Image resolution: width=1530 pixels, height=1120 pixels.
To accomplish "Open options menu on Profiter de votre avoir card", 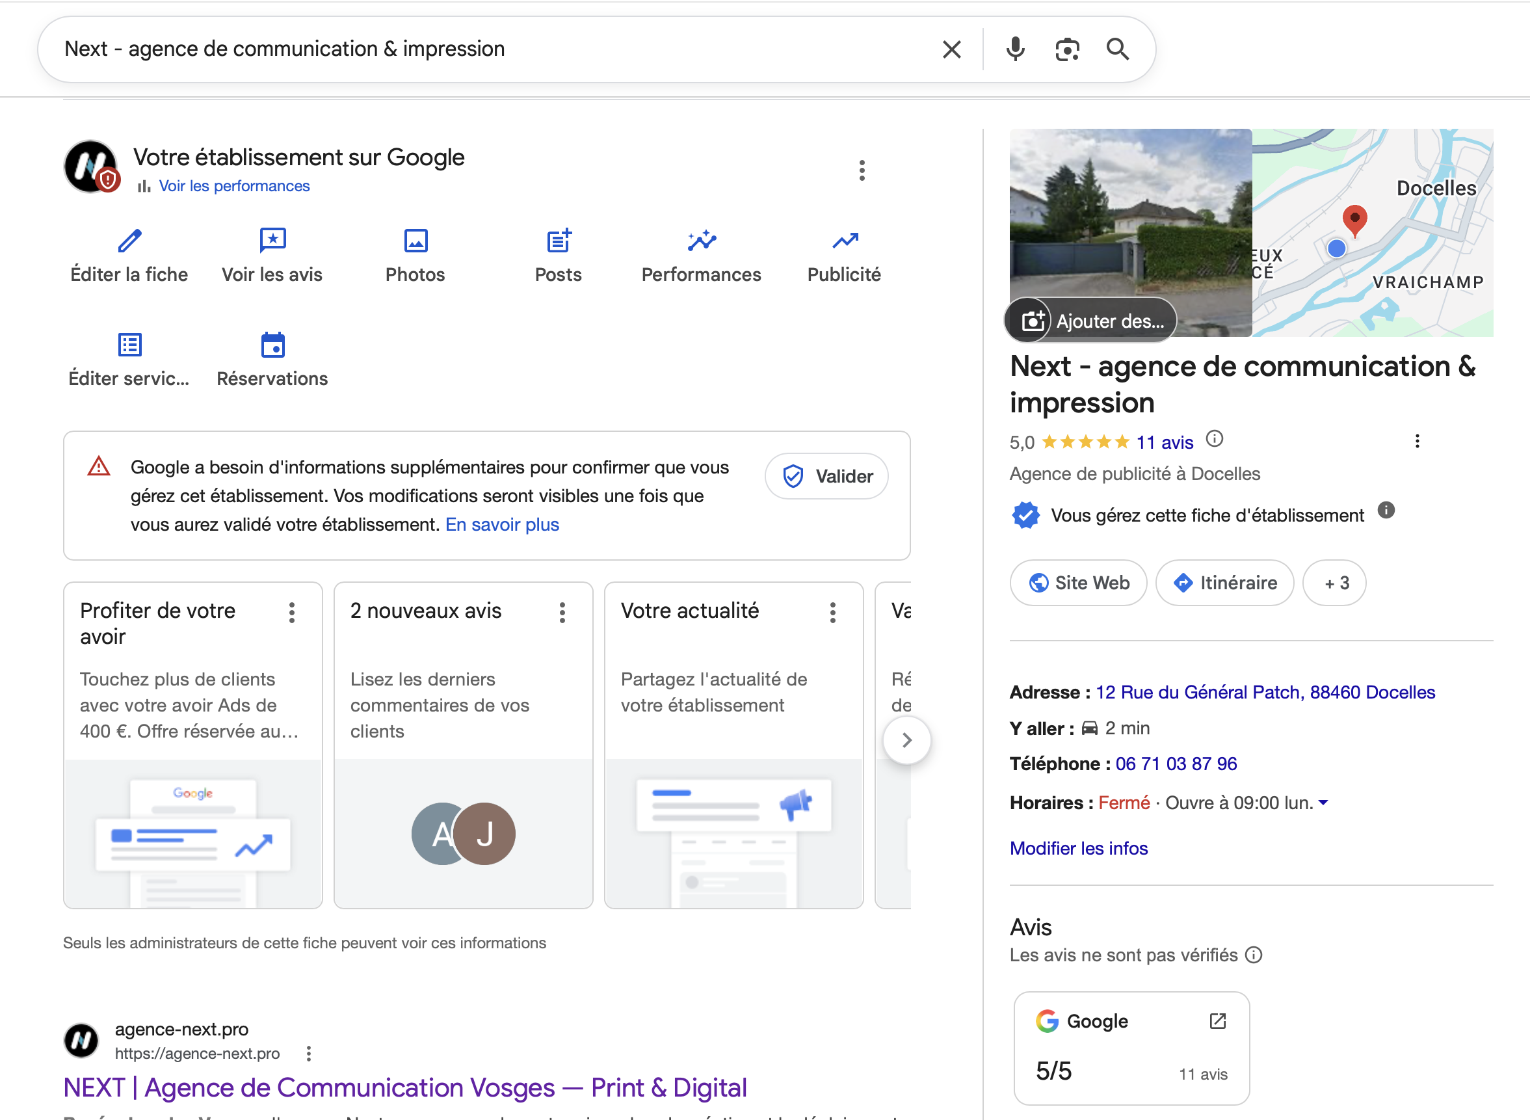I will point(292,612).
